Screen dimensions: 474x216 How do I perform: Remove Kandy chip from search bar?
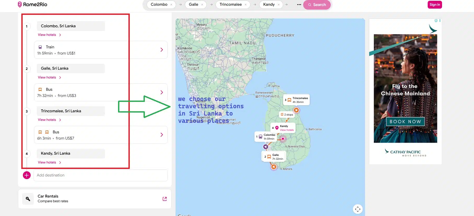point(278,5)
